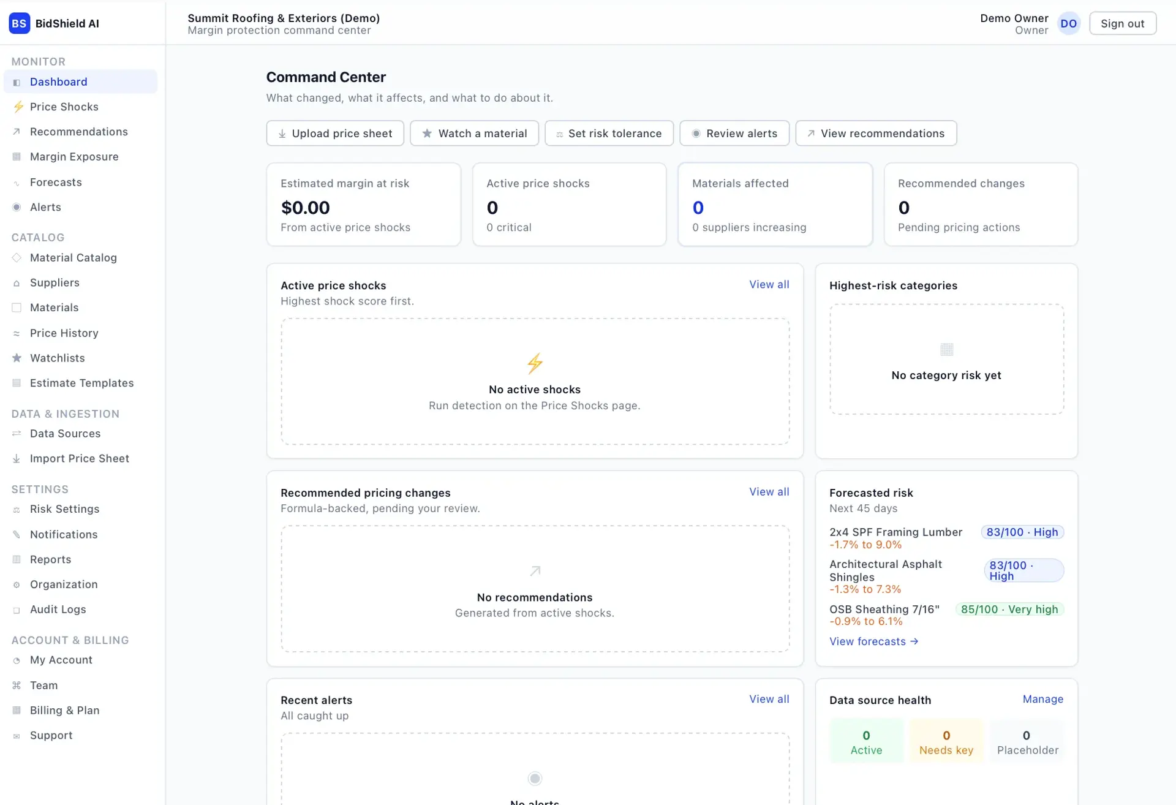Open Estimate Templates page
The width and height of the screenshot is (1176, 805).
tap(80, 383)
